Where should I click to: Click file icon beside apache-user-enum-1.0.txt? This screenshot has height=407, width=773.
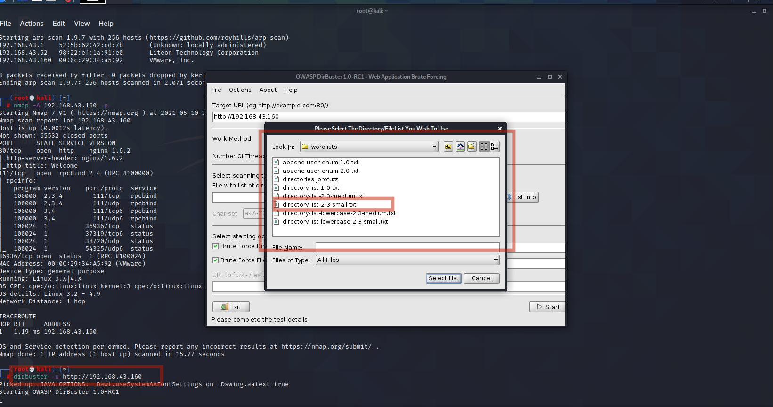tap(277, 163)
